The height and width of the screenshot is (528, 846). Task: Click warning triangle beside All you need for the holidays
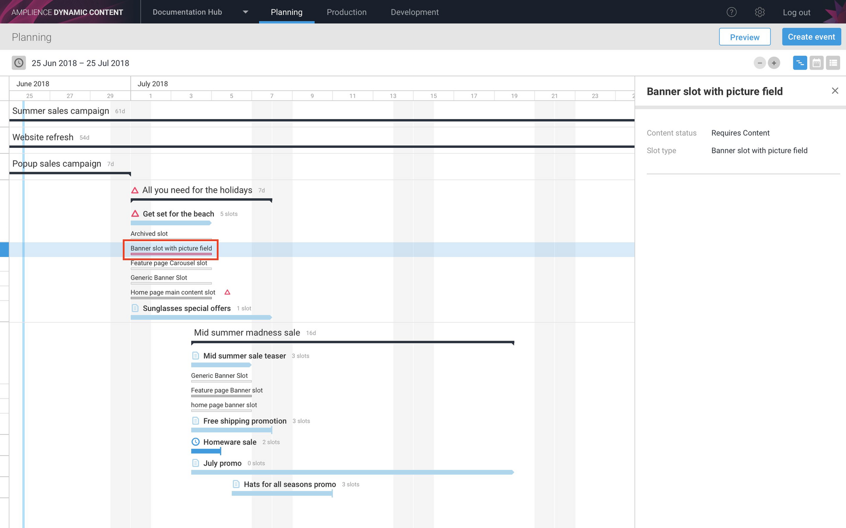click(x=135, y=190)
